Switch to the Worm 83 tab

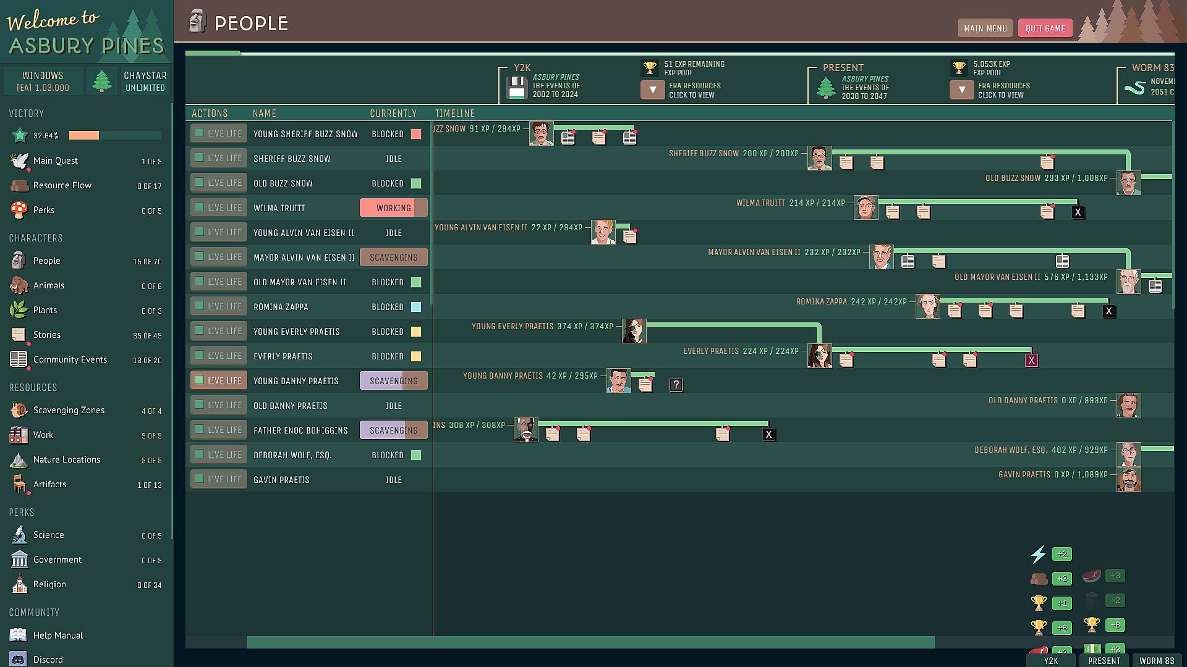tap(1156, 660)
